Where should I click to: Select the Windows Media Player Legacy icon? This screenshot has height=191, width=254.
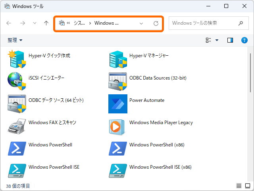tap(117, 127)
